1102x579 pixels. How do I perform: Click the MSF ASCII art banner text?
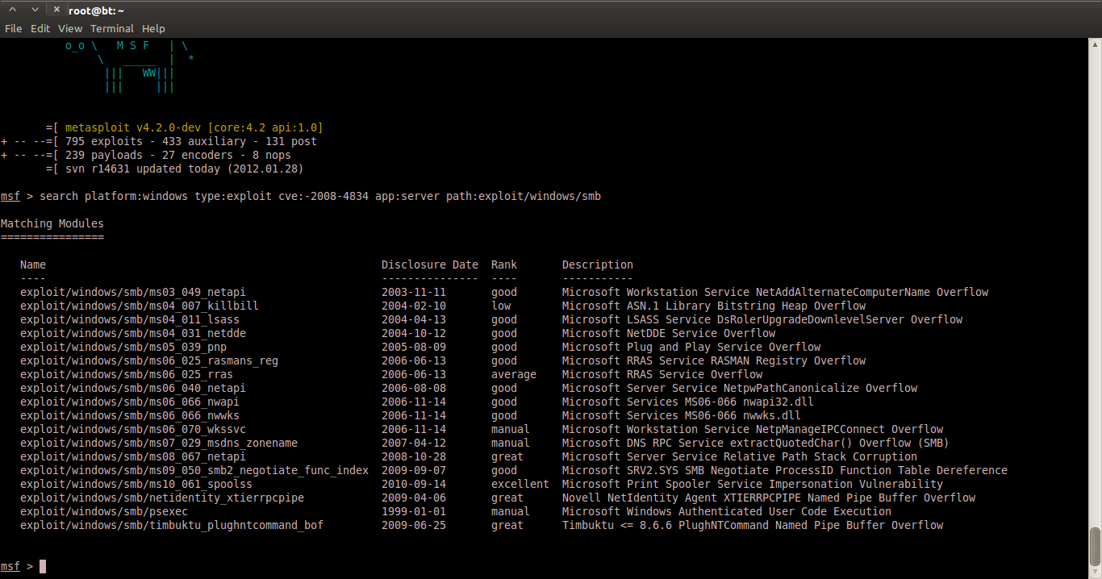point(133,46)
